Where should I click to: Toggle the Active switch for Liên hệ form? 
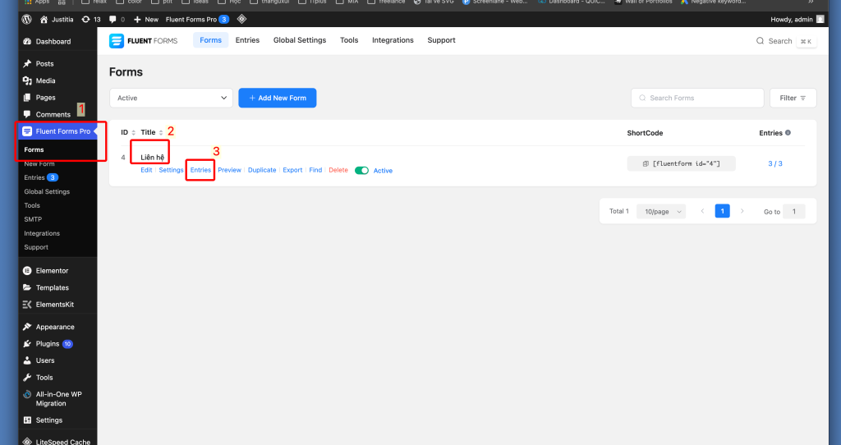361,170
